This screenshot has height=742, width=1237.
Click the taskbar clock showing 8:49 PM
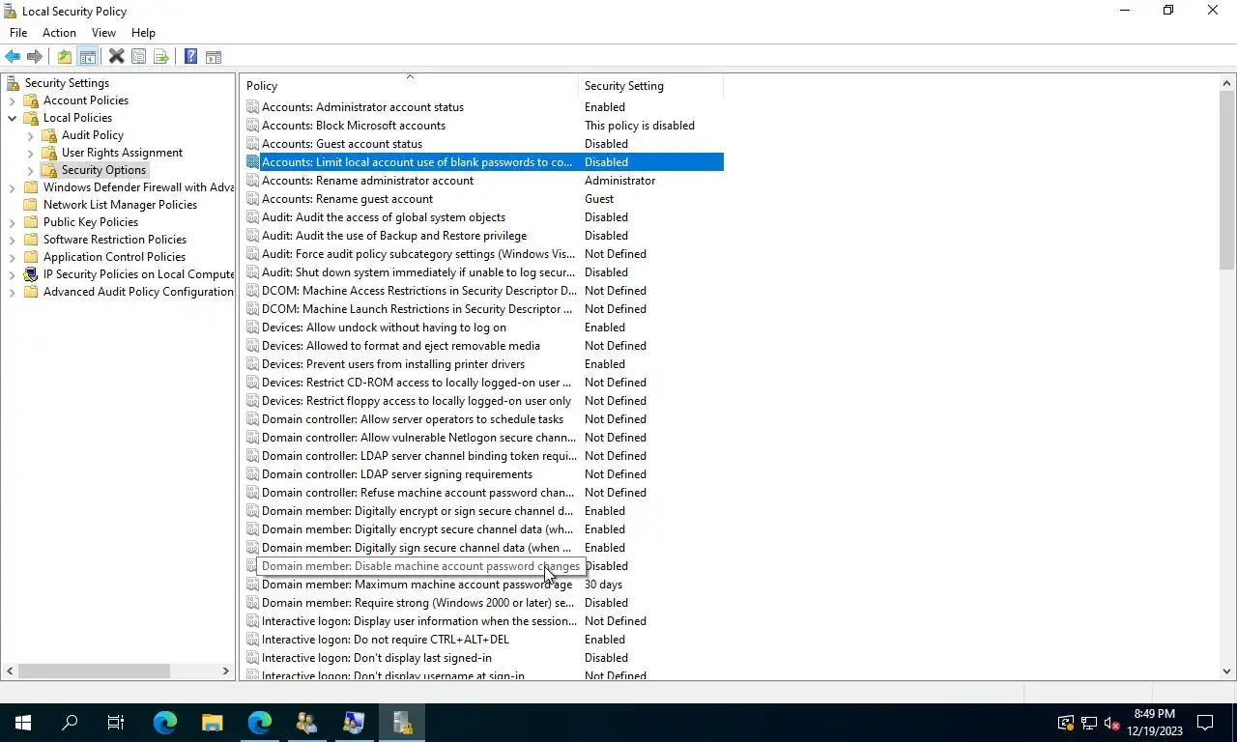click(x=1155, y=723)
